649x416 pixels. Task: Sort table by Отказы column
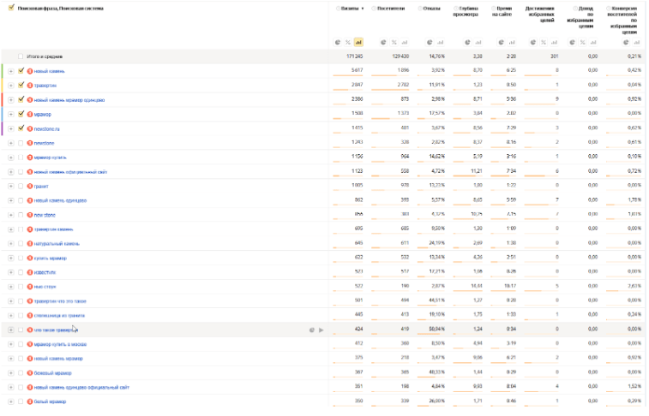tap(431, 9)
